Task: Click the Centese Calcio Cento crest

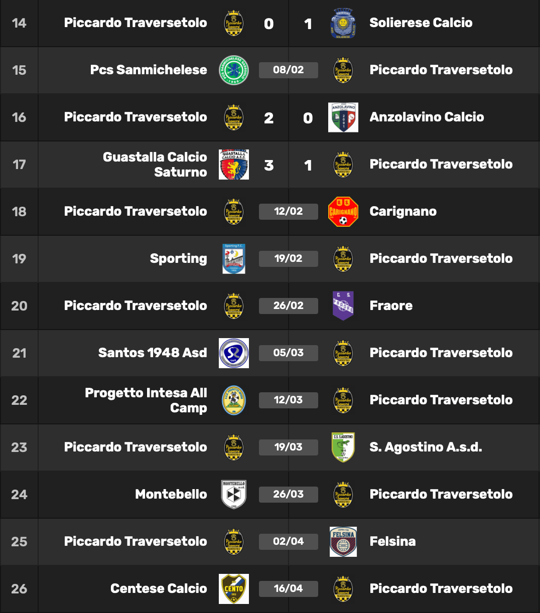Action: (234, 589)
